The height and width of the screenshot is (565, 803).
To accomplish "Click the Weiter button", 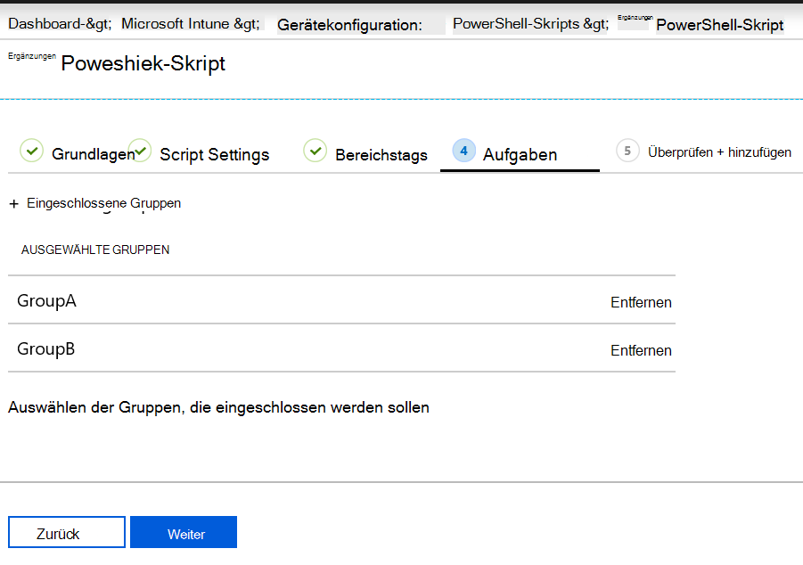I will point(184,532).
